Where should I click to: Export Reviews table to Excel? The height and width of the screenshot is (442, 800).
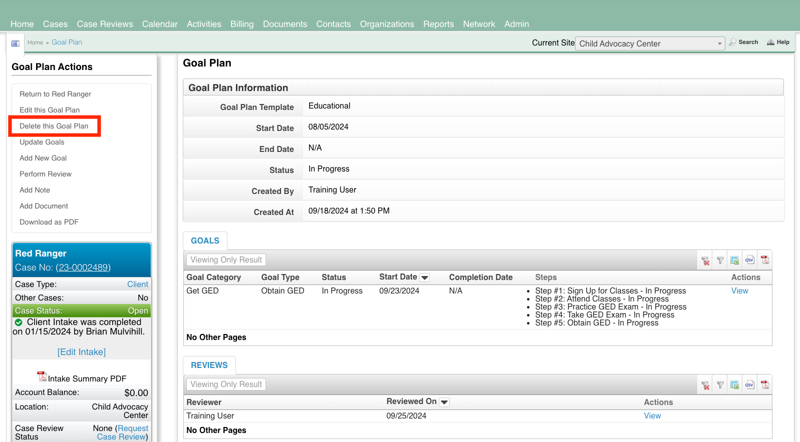point(735,385)
